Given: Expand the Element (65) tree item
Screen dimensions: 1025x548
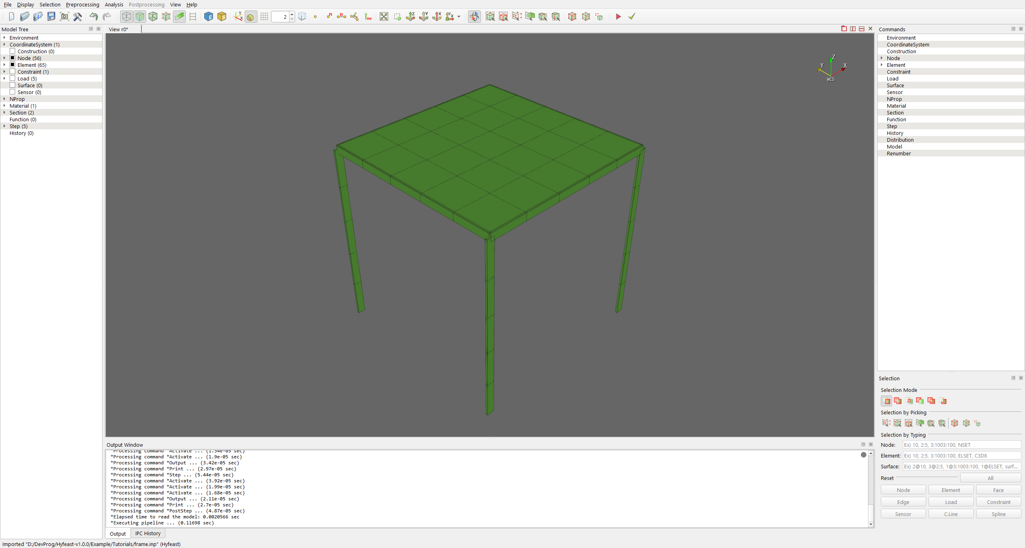Looking at the screenshot, I should 4,65.
